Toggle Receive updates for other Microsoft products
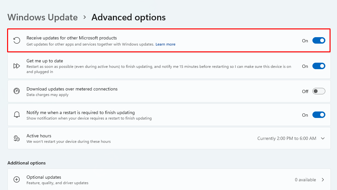 click(x=319, y=41)
